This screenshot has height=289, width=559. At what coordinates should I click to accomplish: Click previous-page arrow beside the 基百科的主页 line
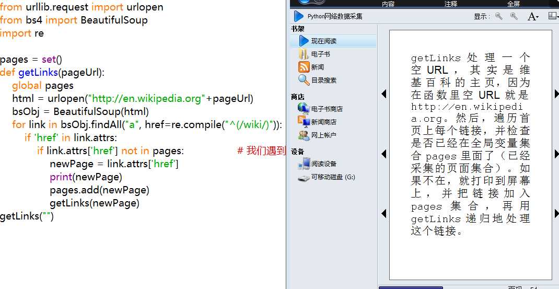pos(383,94)
